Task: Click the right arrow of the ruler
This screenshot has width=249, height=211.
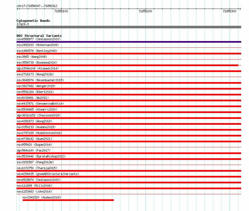Action: [240, 9]
